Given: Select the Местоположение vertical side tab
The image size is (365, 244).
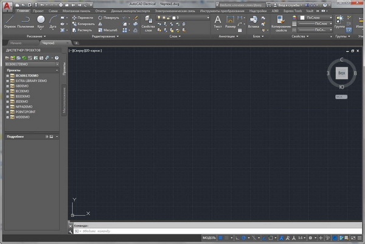Looking at the screenshot, I should (64, 100).
